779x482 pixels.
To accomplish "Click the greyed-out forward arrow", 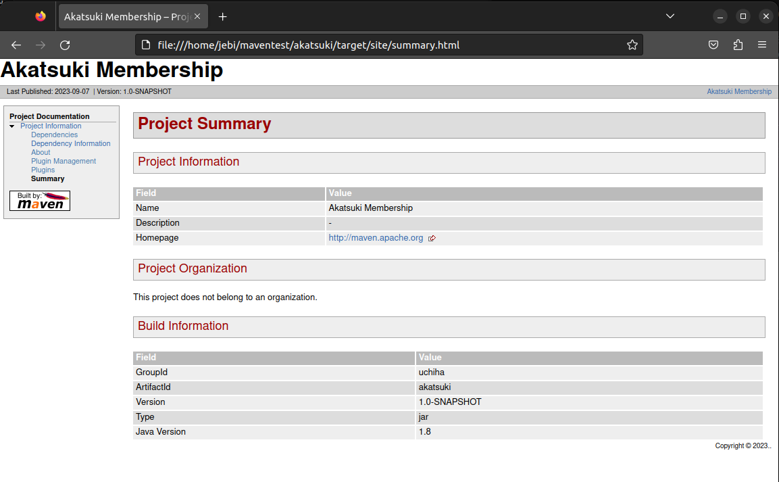I will (x=41, y=45).
